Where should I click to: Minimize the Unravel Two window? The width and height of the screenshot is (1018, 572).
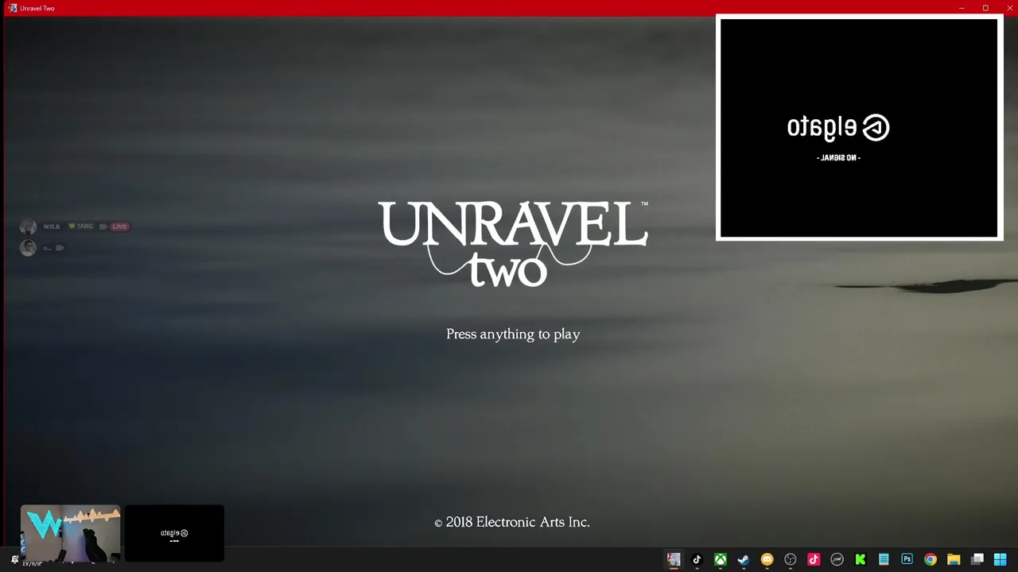click(x=962, y=8)
